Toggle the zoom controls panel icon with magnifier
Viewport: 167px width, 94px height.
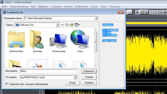(x=156, y=12)
